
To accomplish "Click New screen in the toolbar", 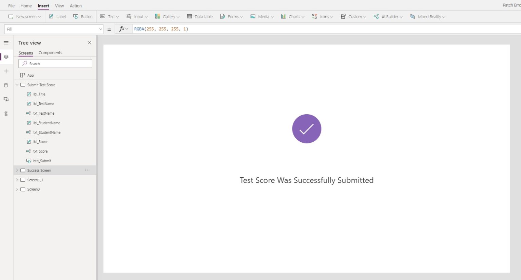I will [x=24, y=16].
